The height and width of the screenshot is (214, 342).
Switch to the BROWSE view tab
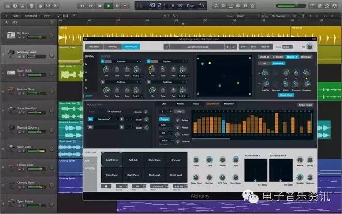pyautogui.click(x=95, y=47)
